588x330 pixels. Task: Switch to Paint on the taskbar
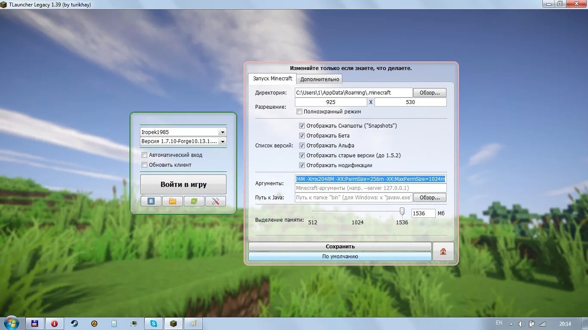pos(193,324)
